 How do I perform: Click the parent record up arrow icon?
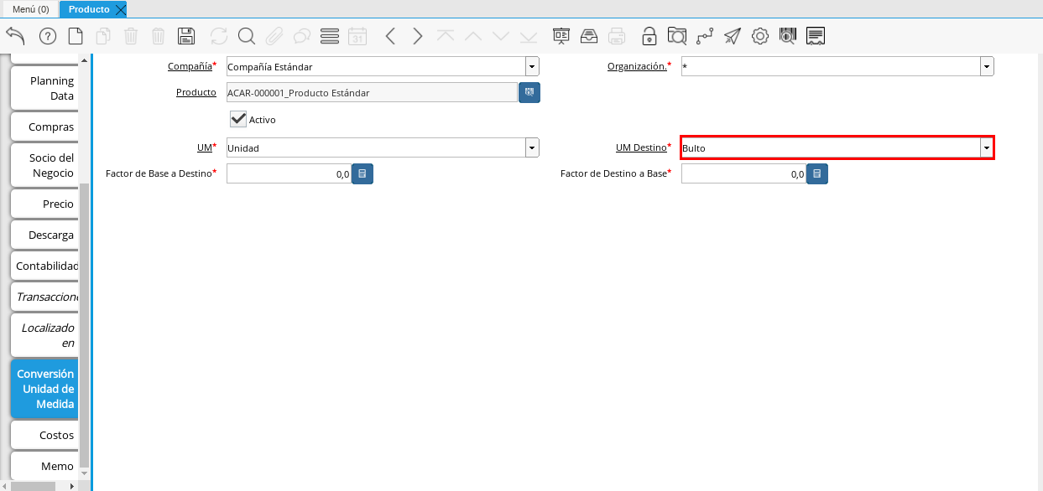[x=473, y=36]
